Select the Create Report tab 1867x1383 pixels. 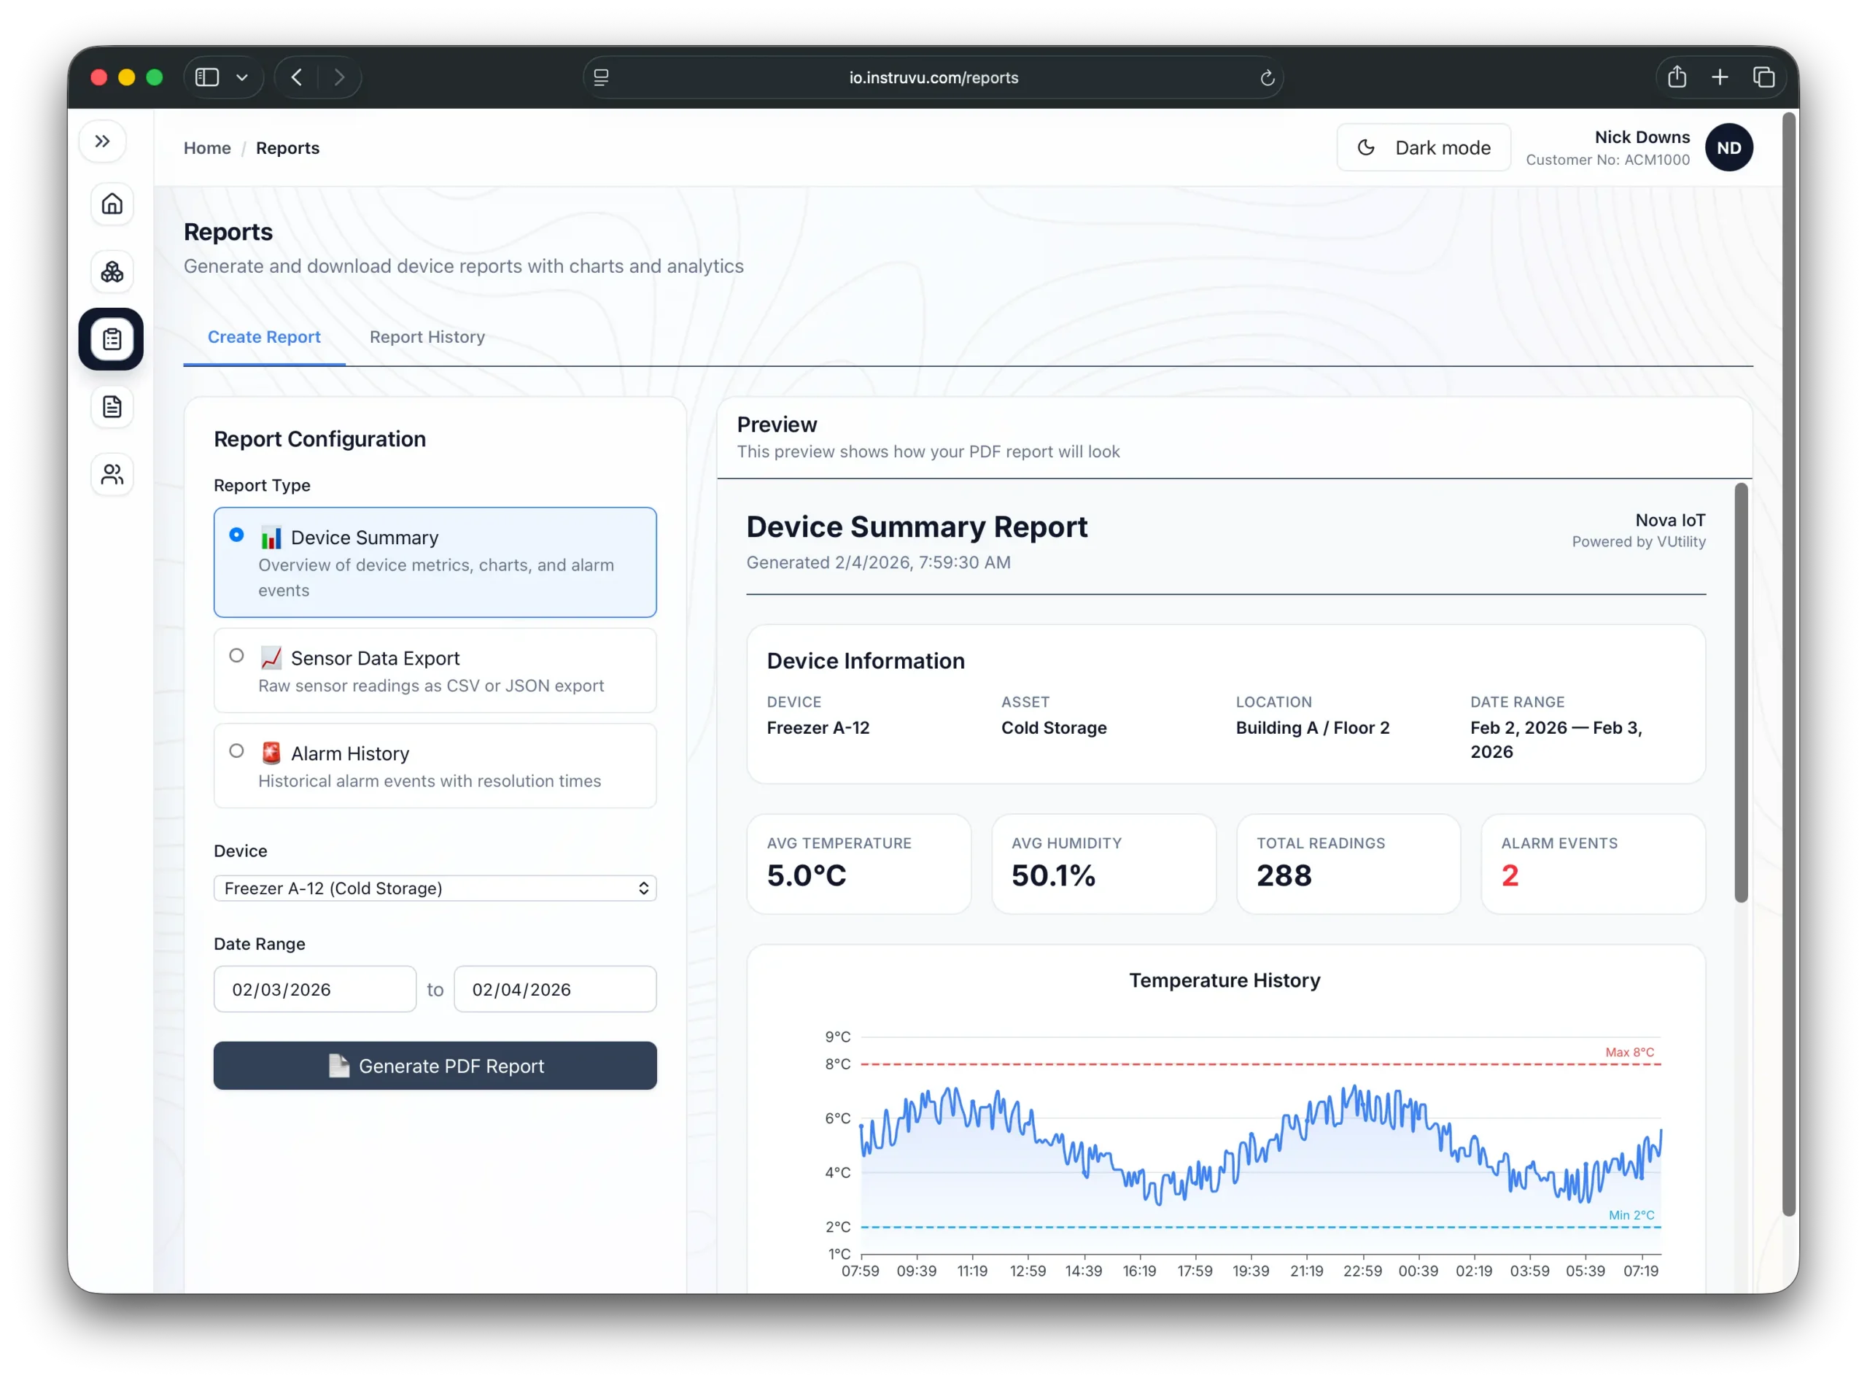pos(263,336)
